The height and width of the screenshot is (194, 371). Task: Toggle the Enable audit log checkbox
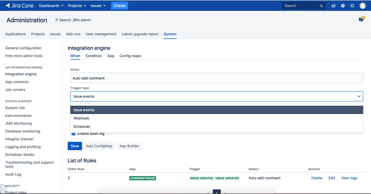[73, 134]
